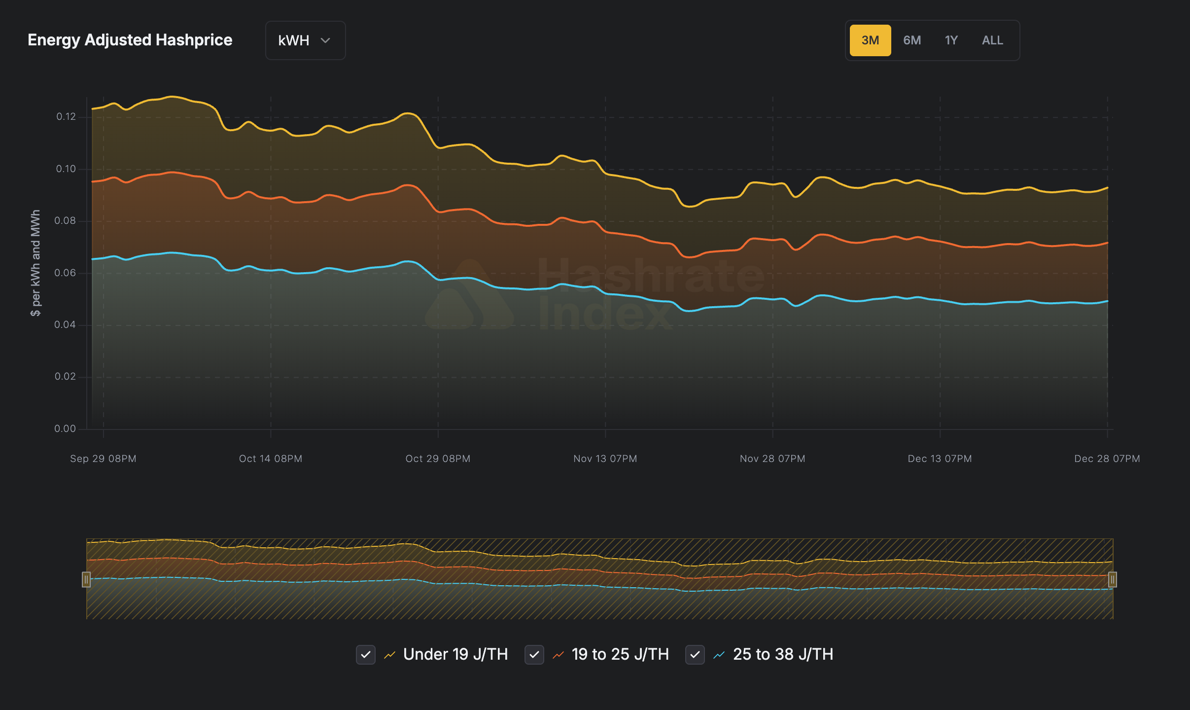1190x710 pixels.
Task: Show ALL historical data range
Action: tap(992, 40)
